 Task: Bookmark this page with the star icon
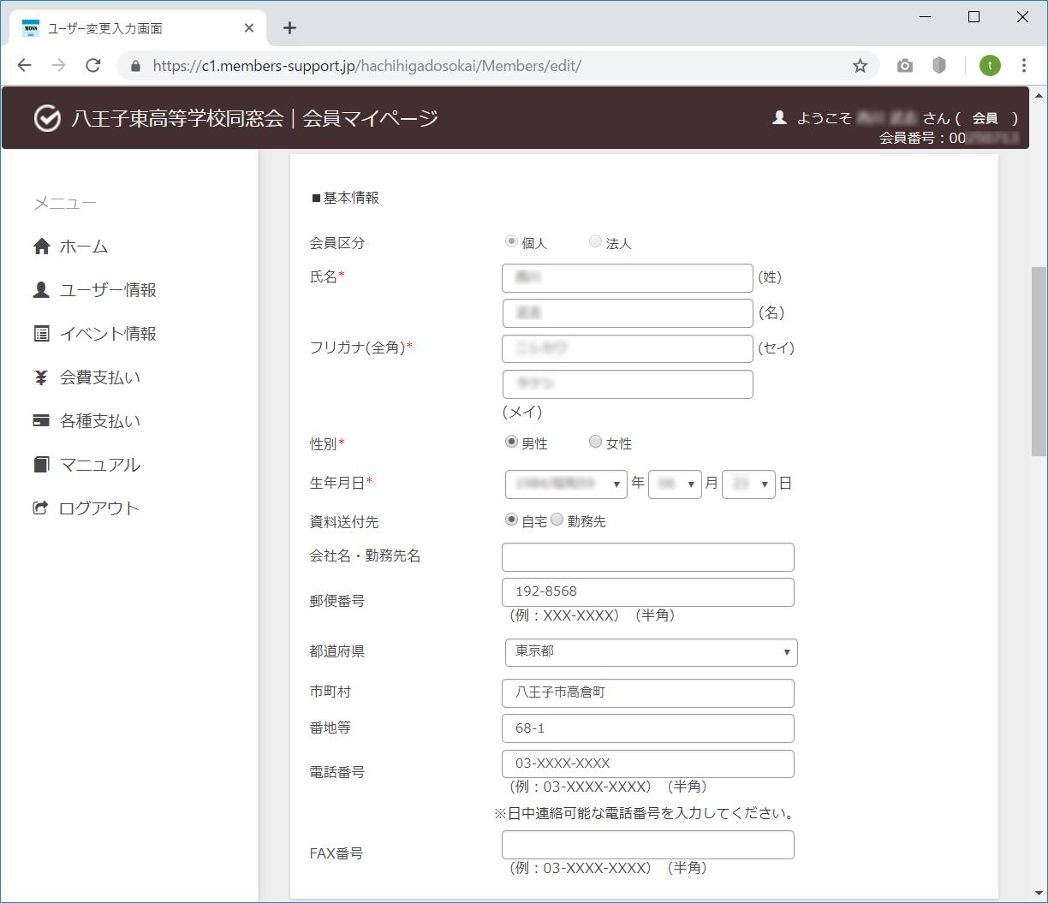(860, 66)
